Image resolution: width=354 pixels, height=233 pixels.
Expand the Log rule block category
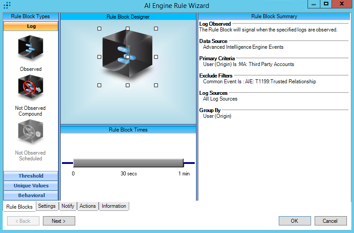[x=31, y=27]
